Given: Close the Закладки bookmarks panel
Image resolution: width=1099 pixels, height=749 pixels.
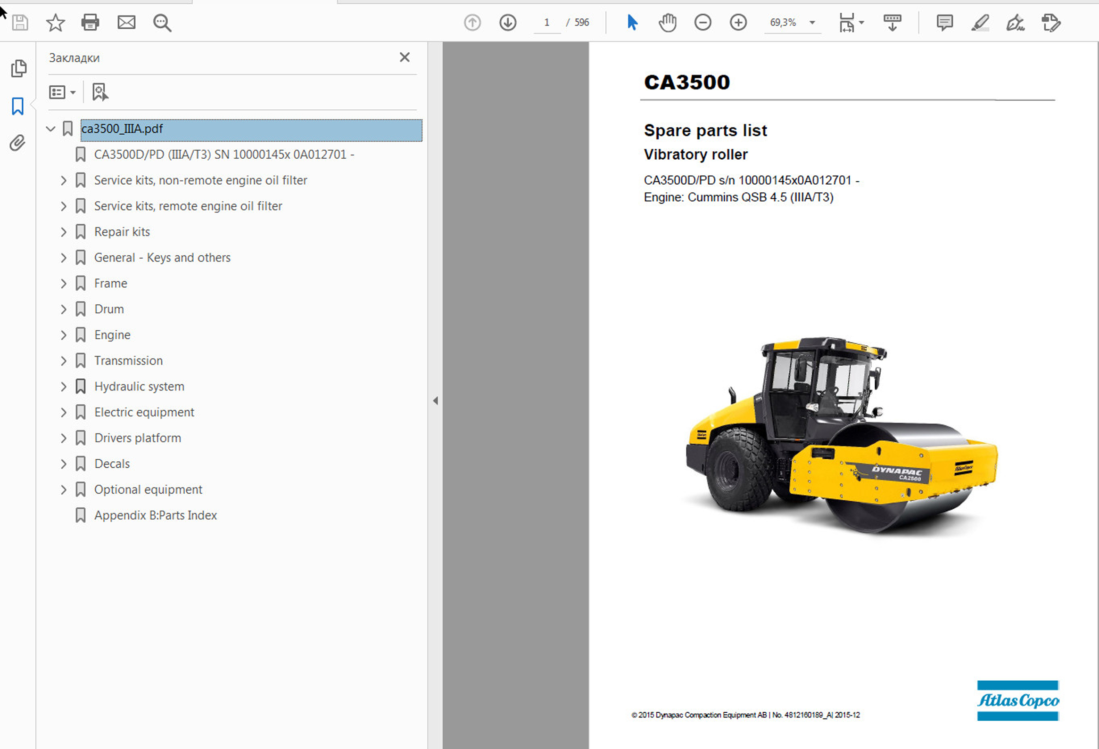Looking at the screenshot, I should pyautogui.click(x=405, y=57).
